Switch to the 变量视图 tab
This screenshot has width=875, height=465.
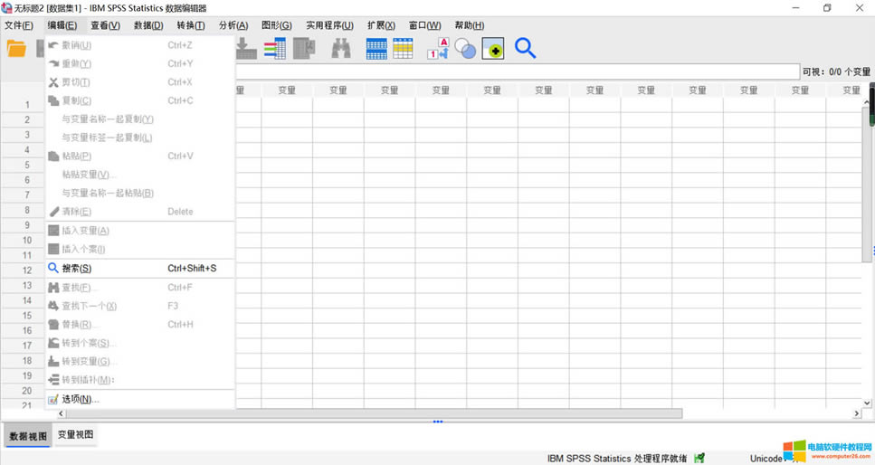(76, 435)
